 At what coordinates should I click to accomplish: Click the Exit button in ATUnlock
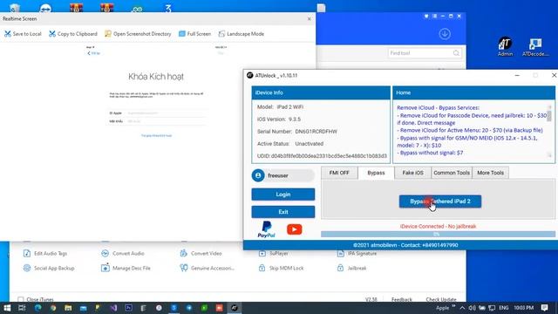(x=283, y=212)
